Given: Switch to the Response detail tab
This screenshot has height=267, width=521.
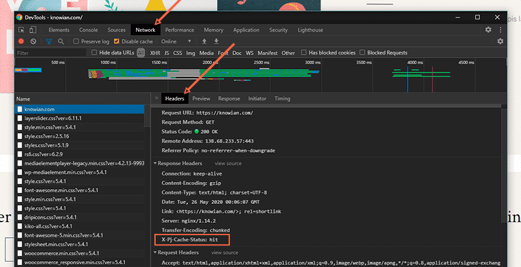Looking at the screenshot, I should pos(229,98).
